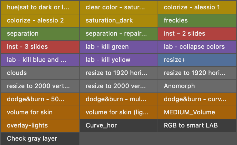Apply the gray 'clouds' action

tap(40, 73)
